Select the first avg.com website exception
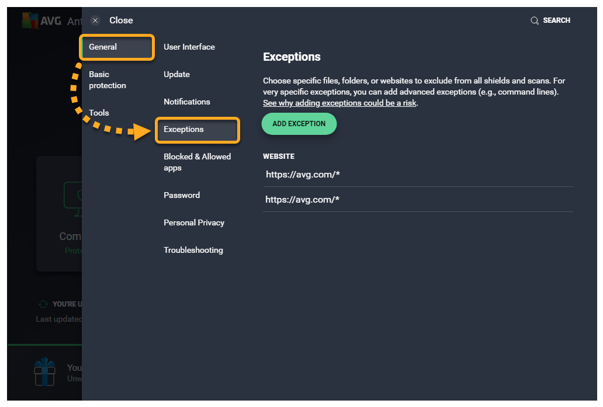603x407 pixels. (x=303, y=174)
